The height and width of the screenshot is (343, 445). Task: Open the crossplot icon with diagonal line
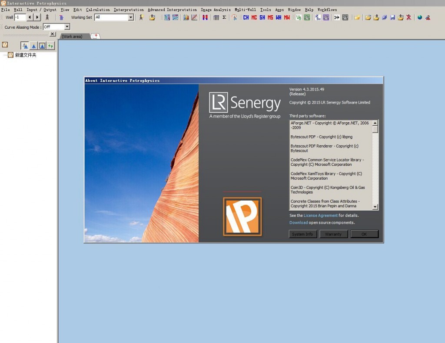[194, 17]
